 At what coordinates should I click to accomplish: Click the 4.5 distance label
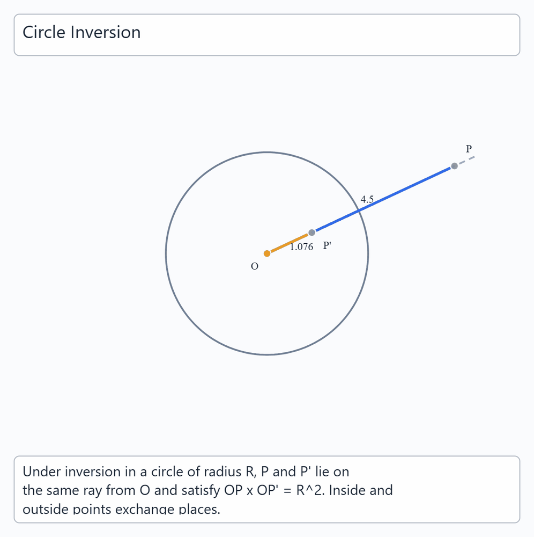tap(367, 199)
